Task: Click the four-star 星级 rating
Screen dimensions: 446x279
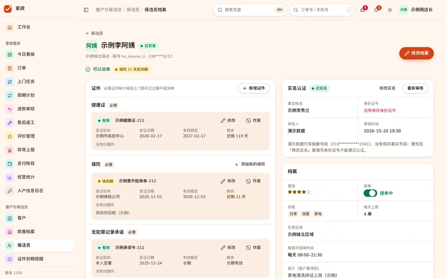Action: coord(299,192)
